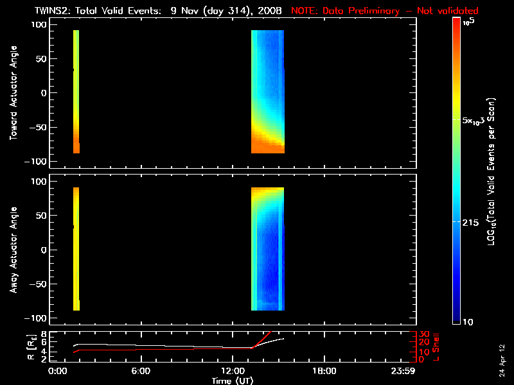
Task: Click the '12:00' time axis tick
Action: (x=233, y=371)
